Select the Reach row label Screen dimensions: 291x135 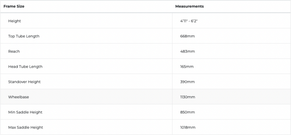pos(14,51)
